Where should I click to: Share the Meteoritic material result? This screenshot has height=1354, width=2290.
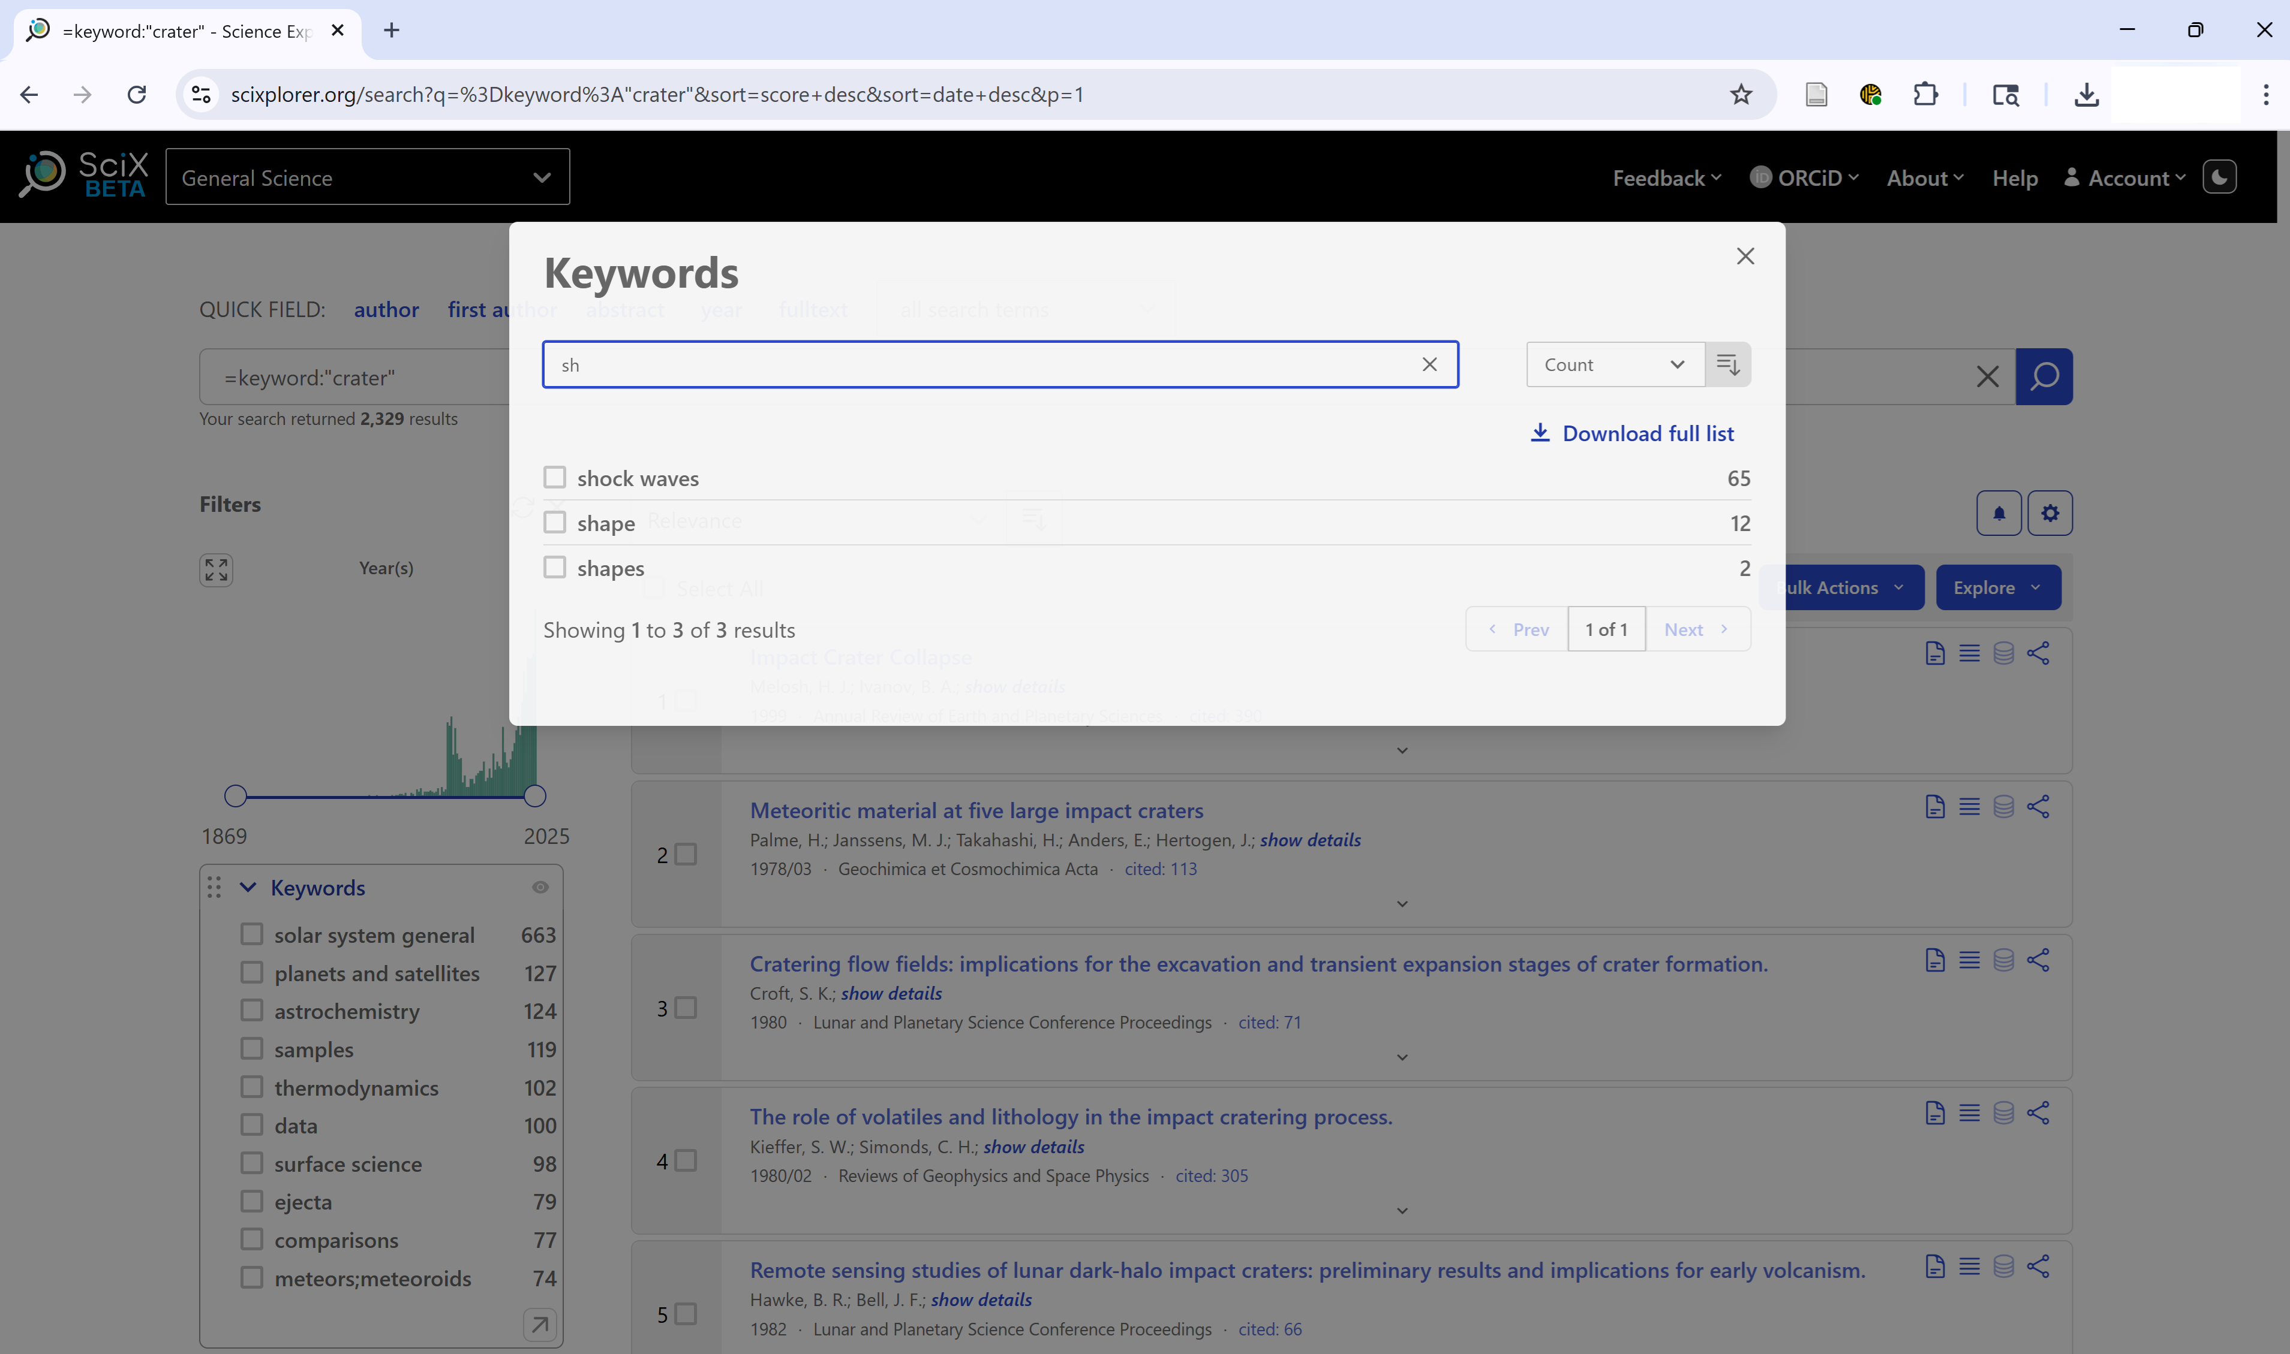tap(2038, 807)
